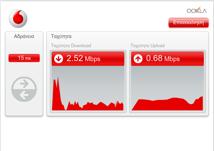Click the upload arrow circle icon

pyautogui.click(x=138, y=59)
